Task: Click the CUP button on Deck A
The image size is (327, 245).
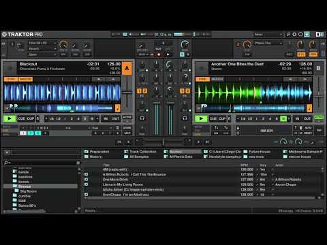Action: tap(31, 118)
